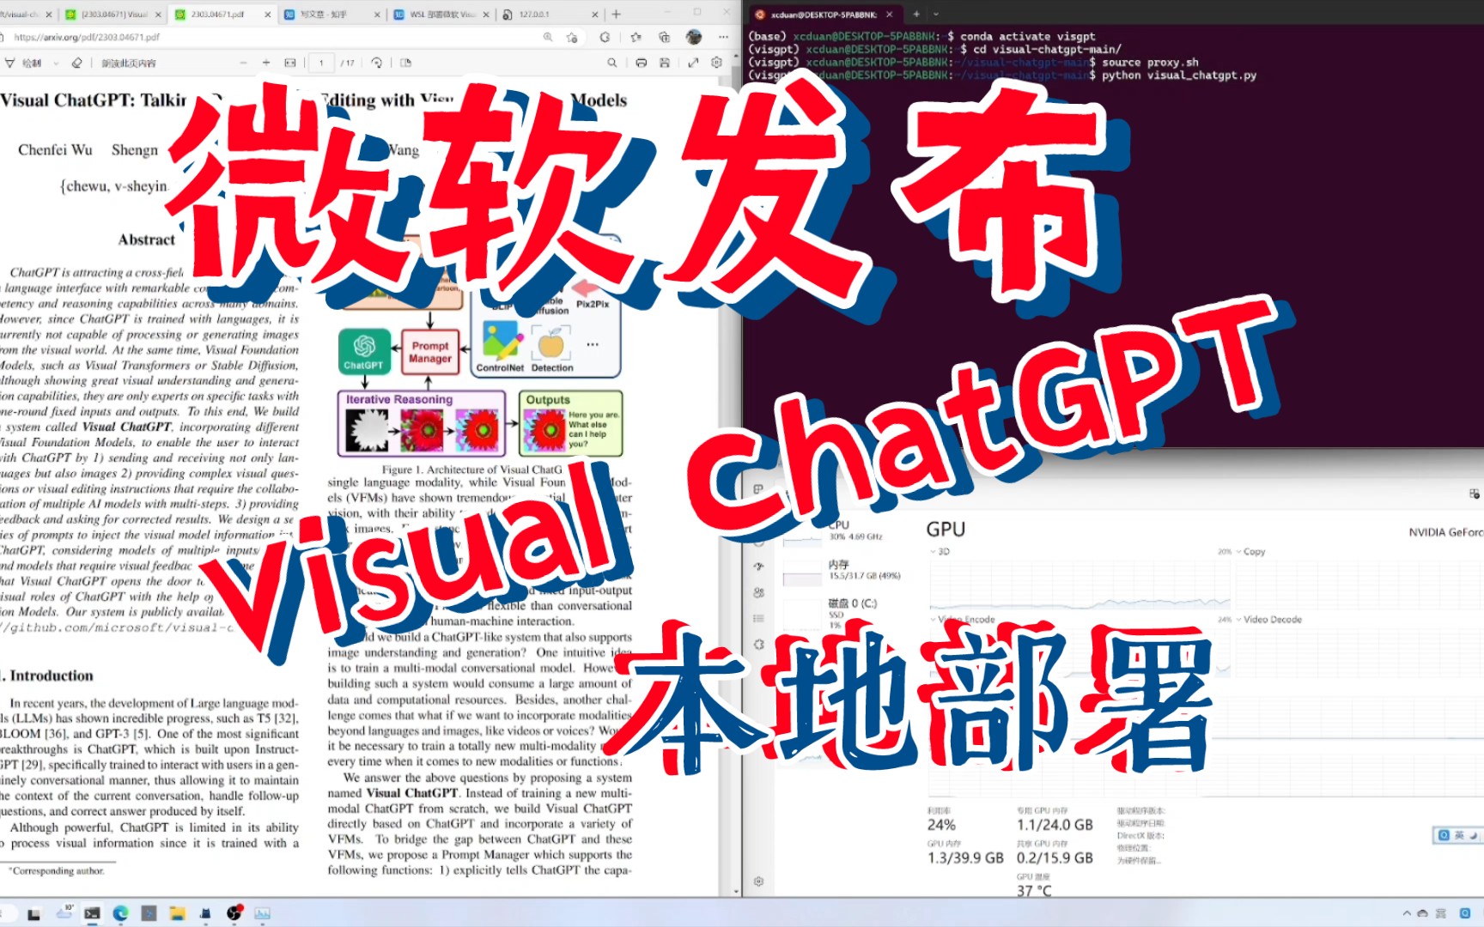Show hidden system tray icons
Screen dimensions: 1484x927
click(1406, 913)
